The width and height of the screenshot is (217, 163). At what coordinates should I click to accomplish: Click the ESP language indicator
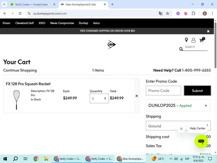187,159
